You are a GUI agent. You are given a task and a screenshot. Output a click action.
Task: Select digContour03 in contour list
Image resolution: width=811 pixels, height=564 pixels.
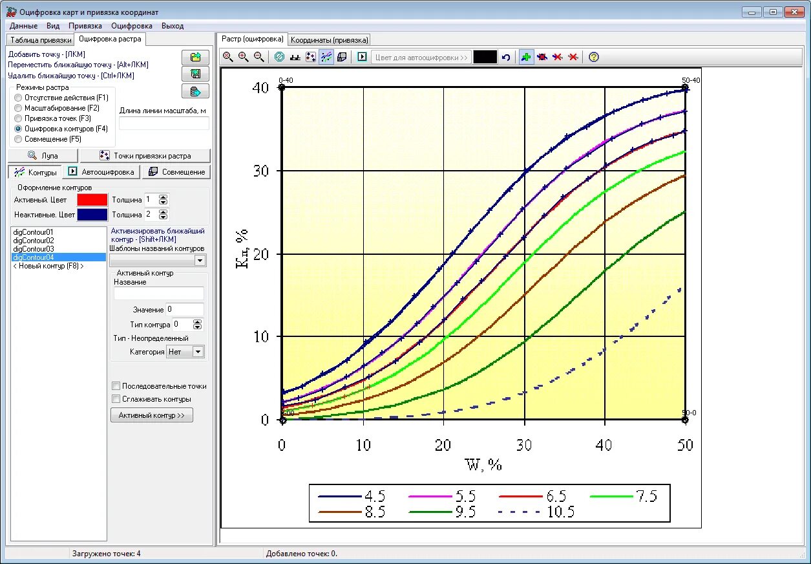pyautogui.click(x=58, y=248)
